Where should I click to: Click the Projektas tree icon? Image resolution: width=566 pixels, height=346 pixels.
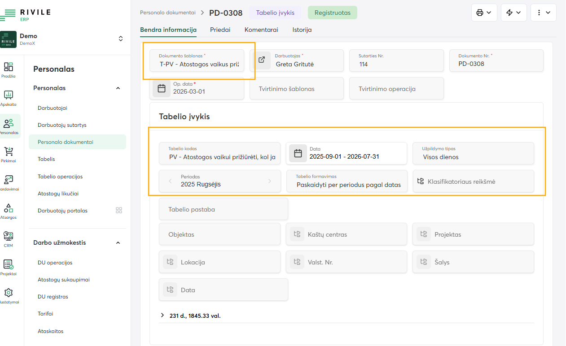423,234
